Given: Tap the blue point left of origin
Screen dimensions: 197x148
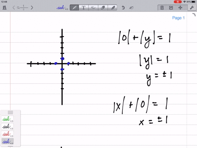Looking at the screenshot, I should click(x=56, y=63).
